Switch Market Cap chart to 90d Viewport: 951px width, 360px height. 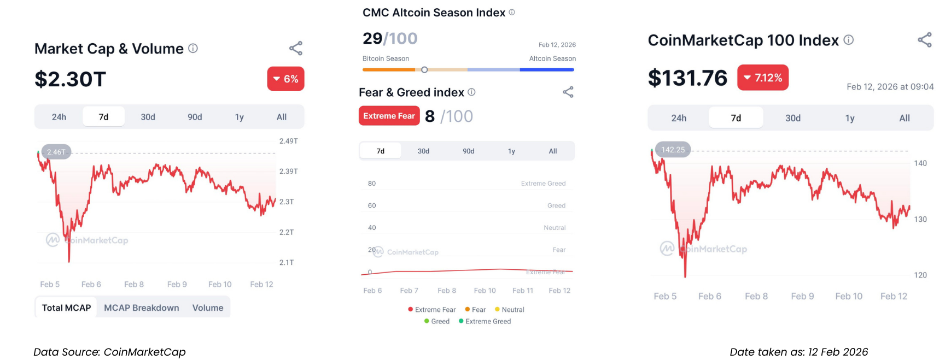[195, 117]
